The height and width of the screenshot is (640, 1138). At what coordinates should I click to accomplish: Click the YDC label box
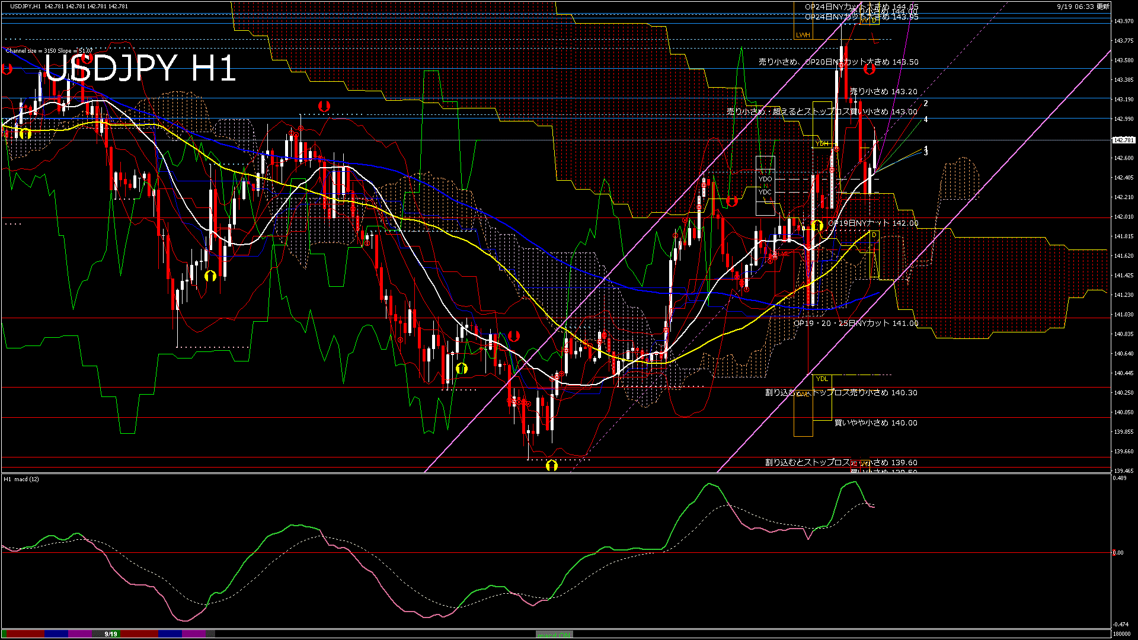(765, 192)
